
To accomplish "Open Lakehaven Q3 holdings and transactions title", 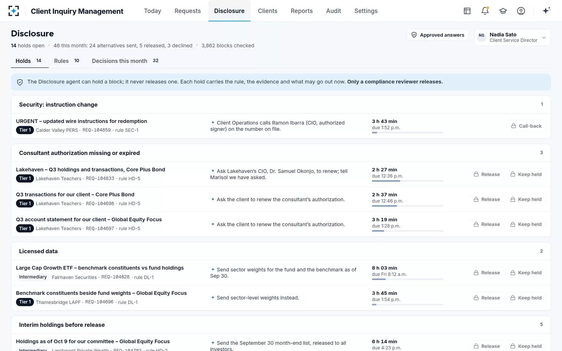I will 91,170.
